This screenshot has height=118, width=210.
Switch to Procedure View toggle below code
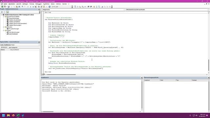pos(42,74)
